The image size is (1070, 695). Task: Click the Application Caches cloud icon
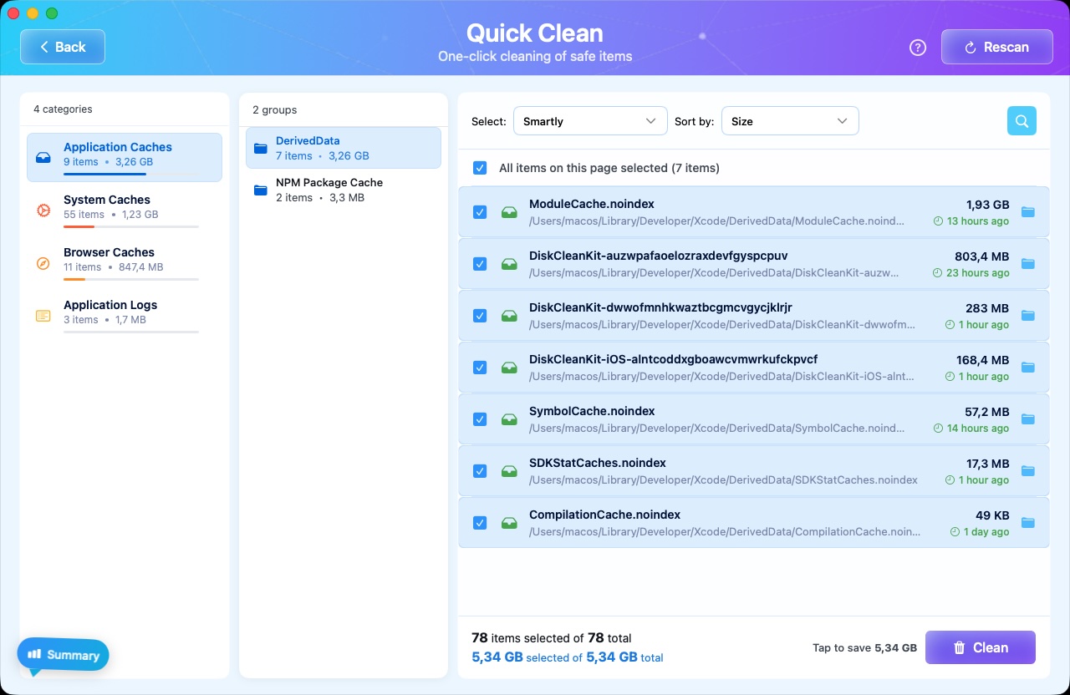[43, 156]
